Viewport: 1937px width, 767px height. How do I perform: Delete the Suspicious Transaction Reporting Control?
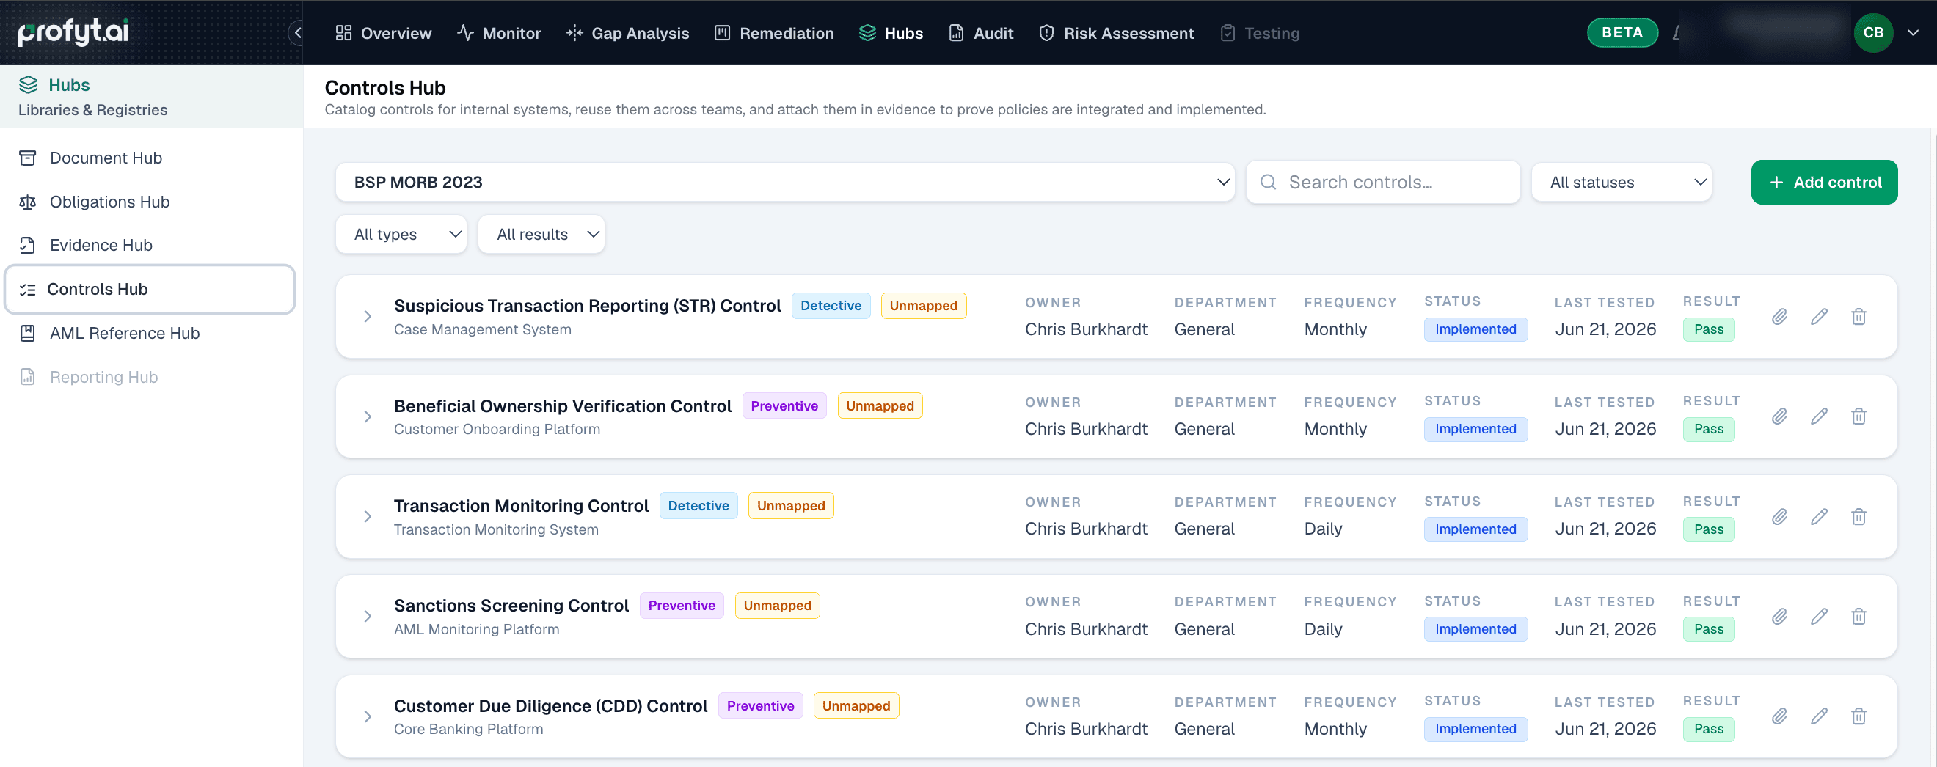[1858, 316]
